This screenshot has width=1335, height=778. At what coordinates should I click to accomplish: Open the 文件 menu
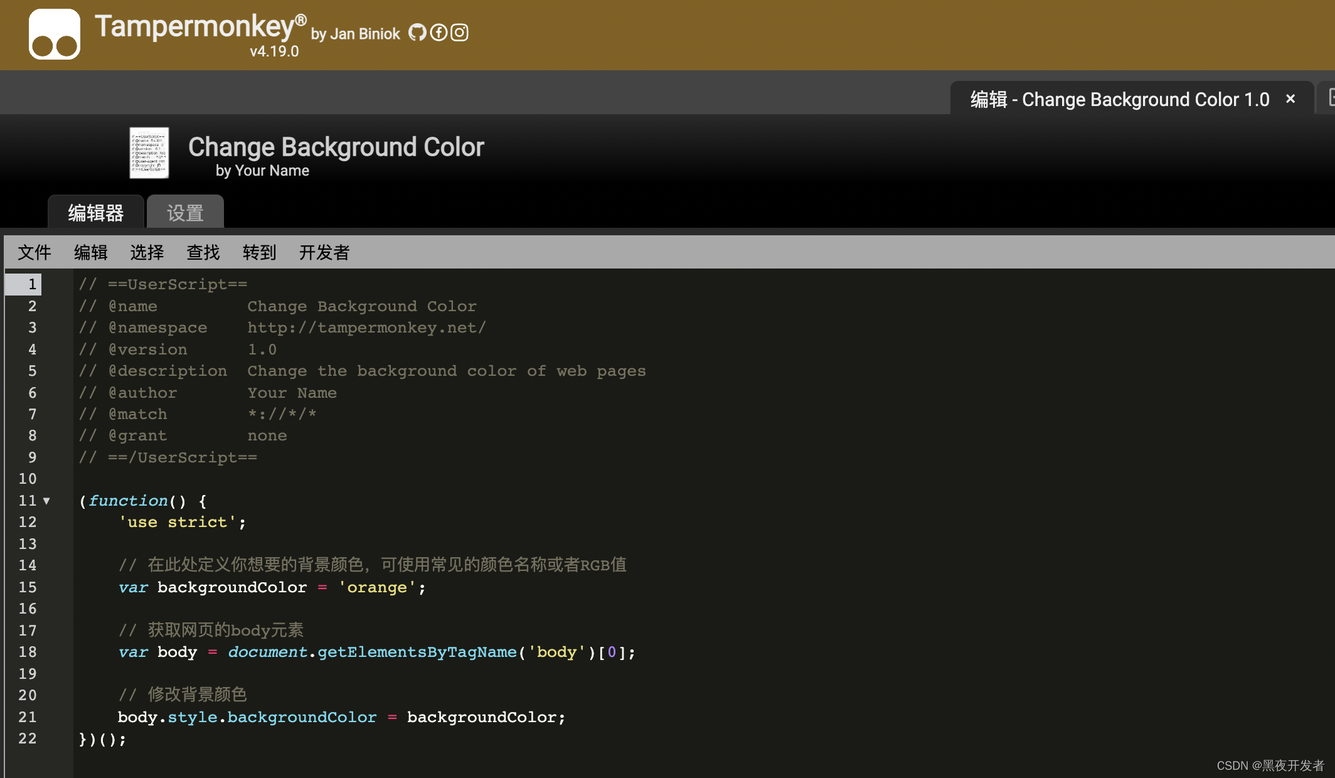click(35, 252)
